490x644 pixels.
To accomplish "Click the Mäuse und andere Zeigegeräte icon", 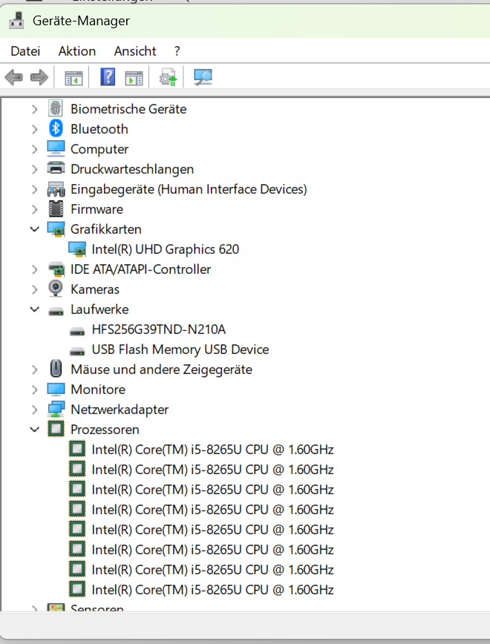I will coord(56,369).
